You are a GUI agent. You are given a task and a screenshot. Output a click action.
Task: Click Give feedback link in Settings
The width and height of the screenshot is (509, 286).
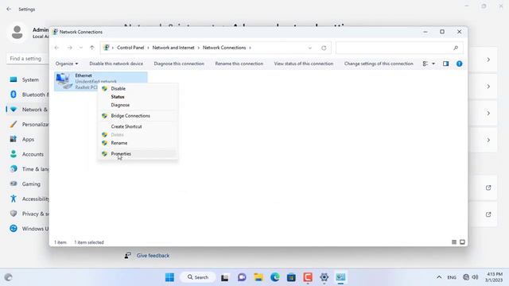(153, 256)
